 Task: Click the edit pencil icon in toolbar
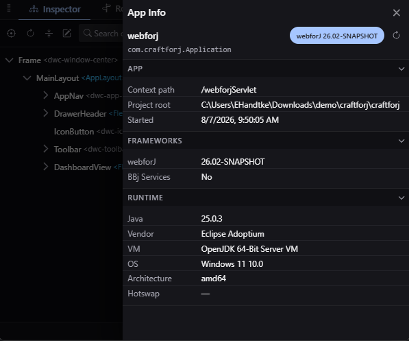(67, 34)
